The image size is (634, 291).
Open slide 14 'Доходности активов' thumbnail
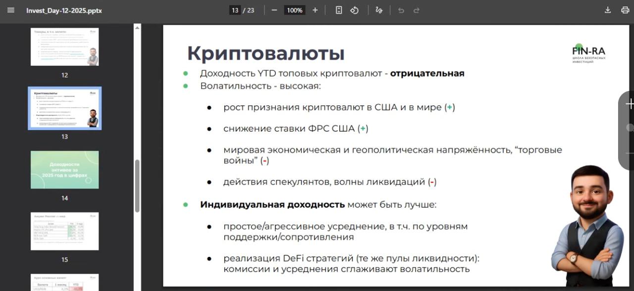[x=65, y=169]
